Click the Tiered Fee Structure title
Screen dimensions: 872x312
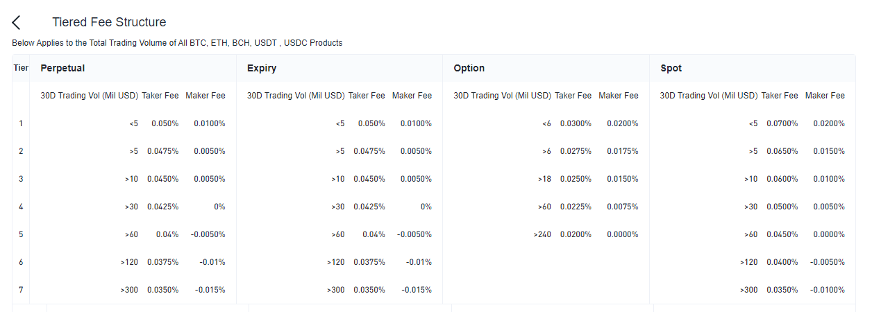[x=109, y=22]
